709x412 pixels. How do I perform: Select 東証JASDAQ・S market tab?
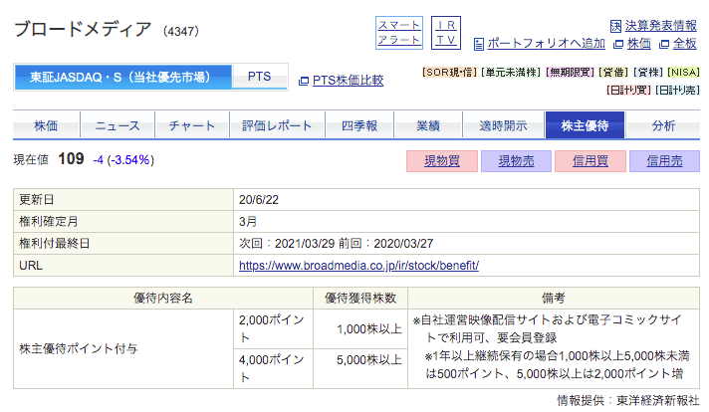coord(123,77)
